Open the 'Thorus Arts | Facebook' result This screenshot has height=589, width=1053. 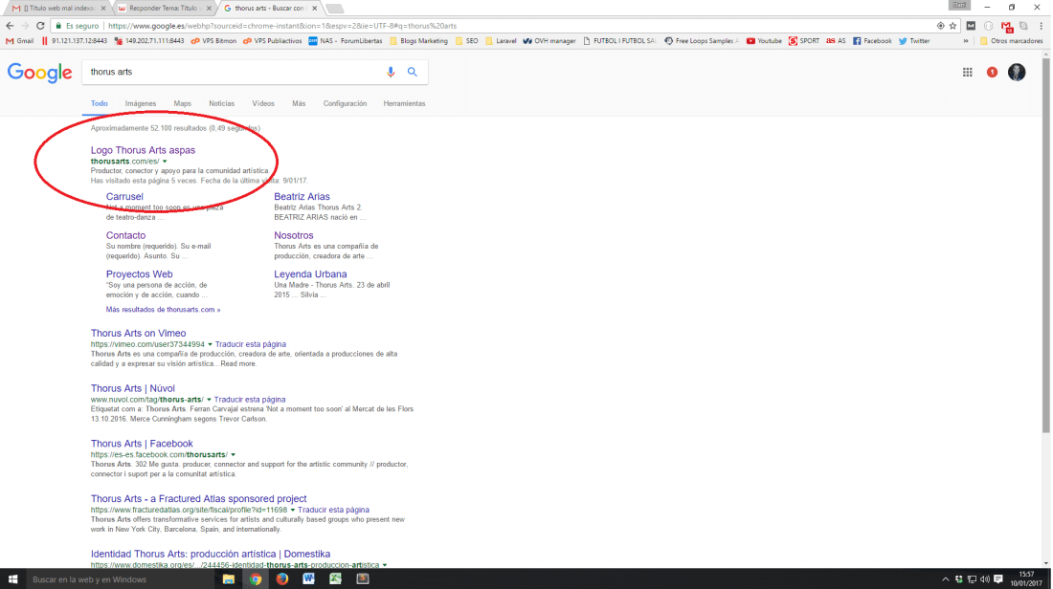142,444
